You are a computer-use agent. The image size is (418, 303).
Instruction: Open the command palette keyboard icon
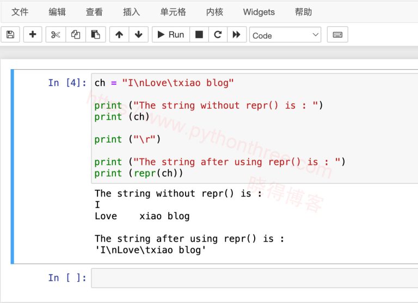[337, 35]
